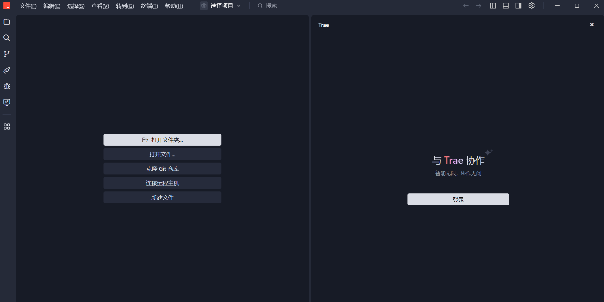Screen dimensions: 604x302
Task: Click the 连接远程主机 button
Action: pos(162,183)
